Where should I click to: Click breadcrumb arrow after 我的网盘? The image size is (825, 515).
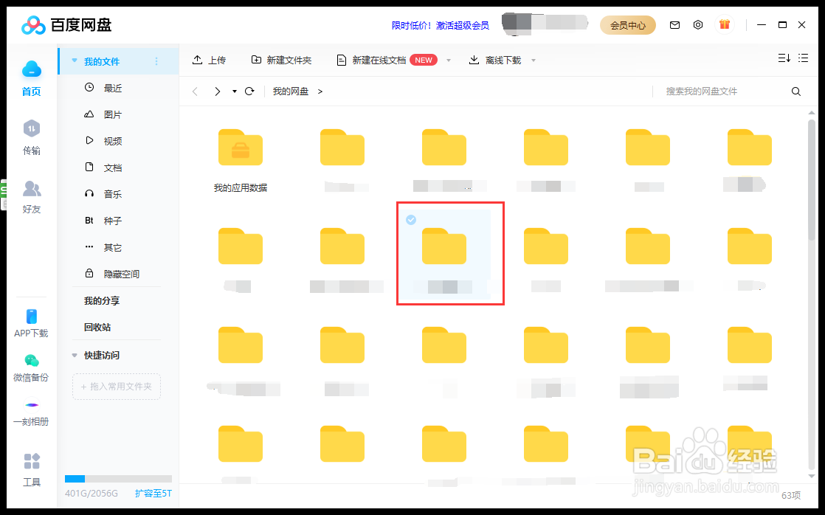(320, 91)
